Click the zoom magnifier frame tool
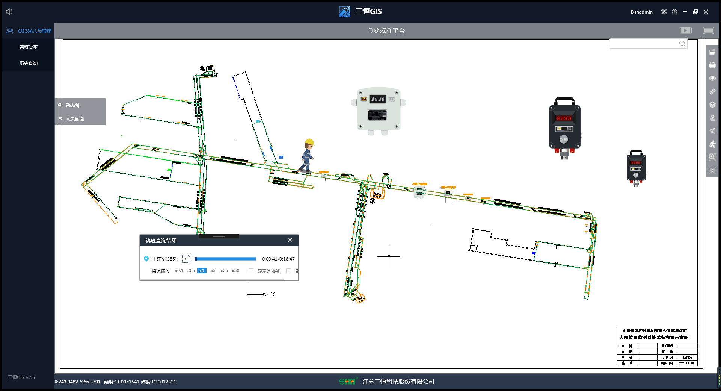The width and height of the screenshot is (721, 391). [712, 158]
